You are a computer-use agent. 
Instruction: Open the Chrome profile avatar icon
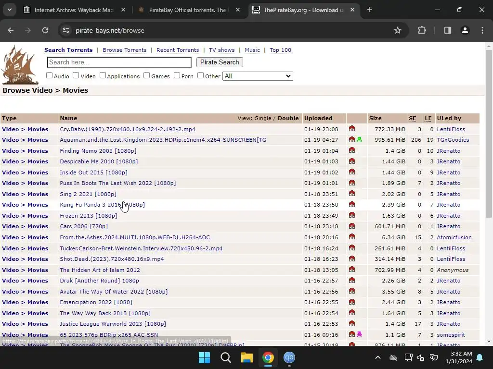tap(465, 30)
